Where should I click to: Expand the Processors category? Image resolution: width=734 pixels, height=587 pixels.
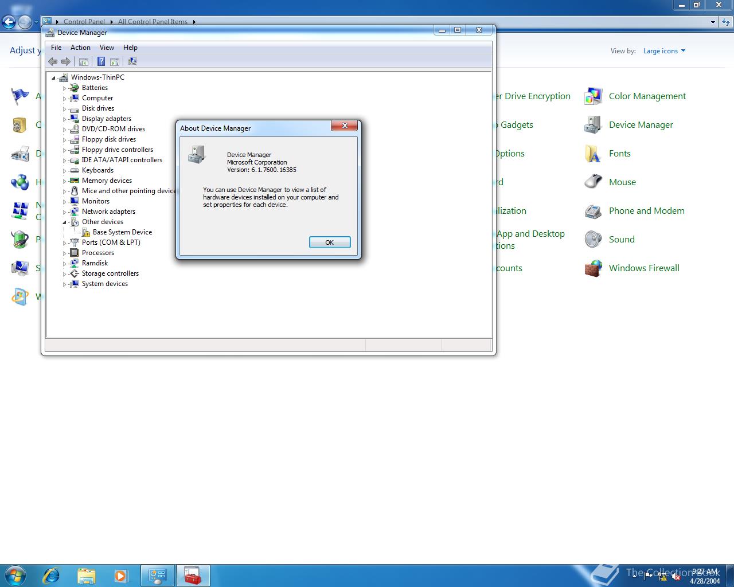click(64, 253)
